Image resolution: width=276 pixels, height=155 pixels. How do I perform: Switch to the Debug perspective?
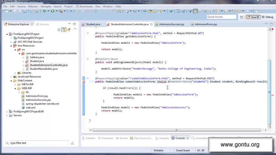click(x=267, y=17)
